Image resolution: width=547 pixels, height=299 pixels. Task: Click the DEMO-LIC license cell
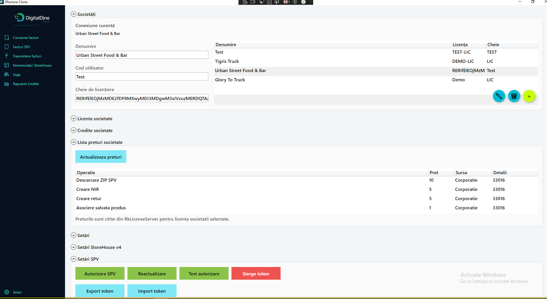(463, 61)
